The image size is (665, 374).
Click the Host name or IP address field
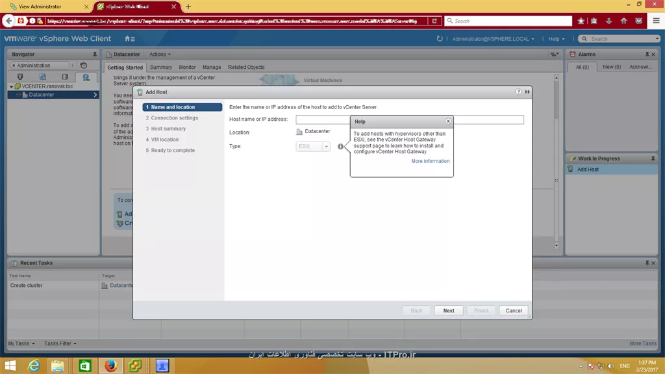pyautogui.click(x=410, y=119)
